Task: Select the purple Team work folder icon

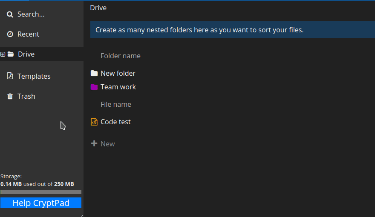Action: [94, 87]
